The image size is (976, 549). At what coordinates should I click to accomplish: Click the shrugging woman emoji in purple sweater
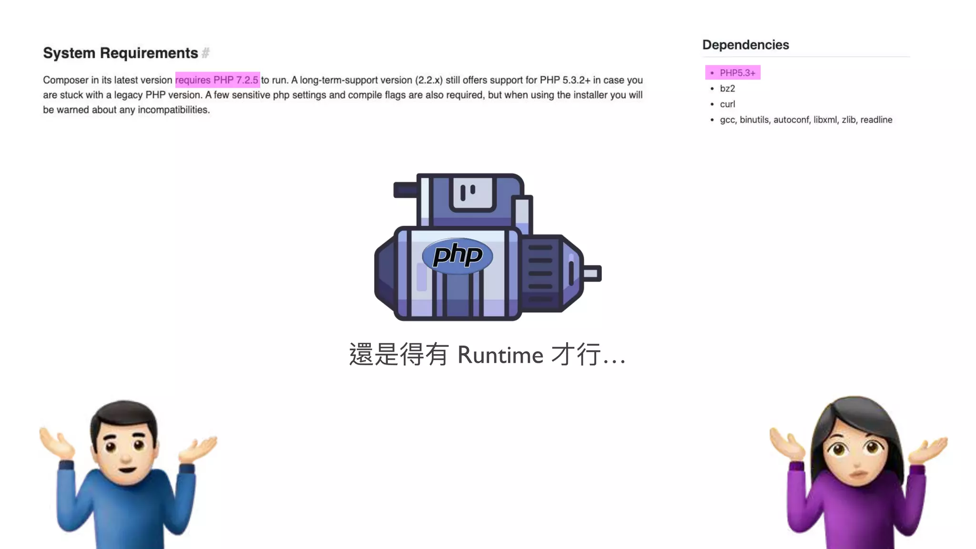point(858,472)
